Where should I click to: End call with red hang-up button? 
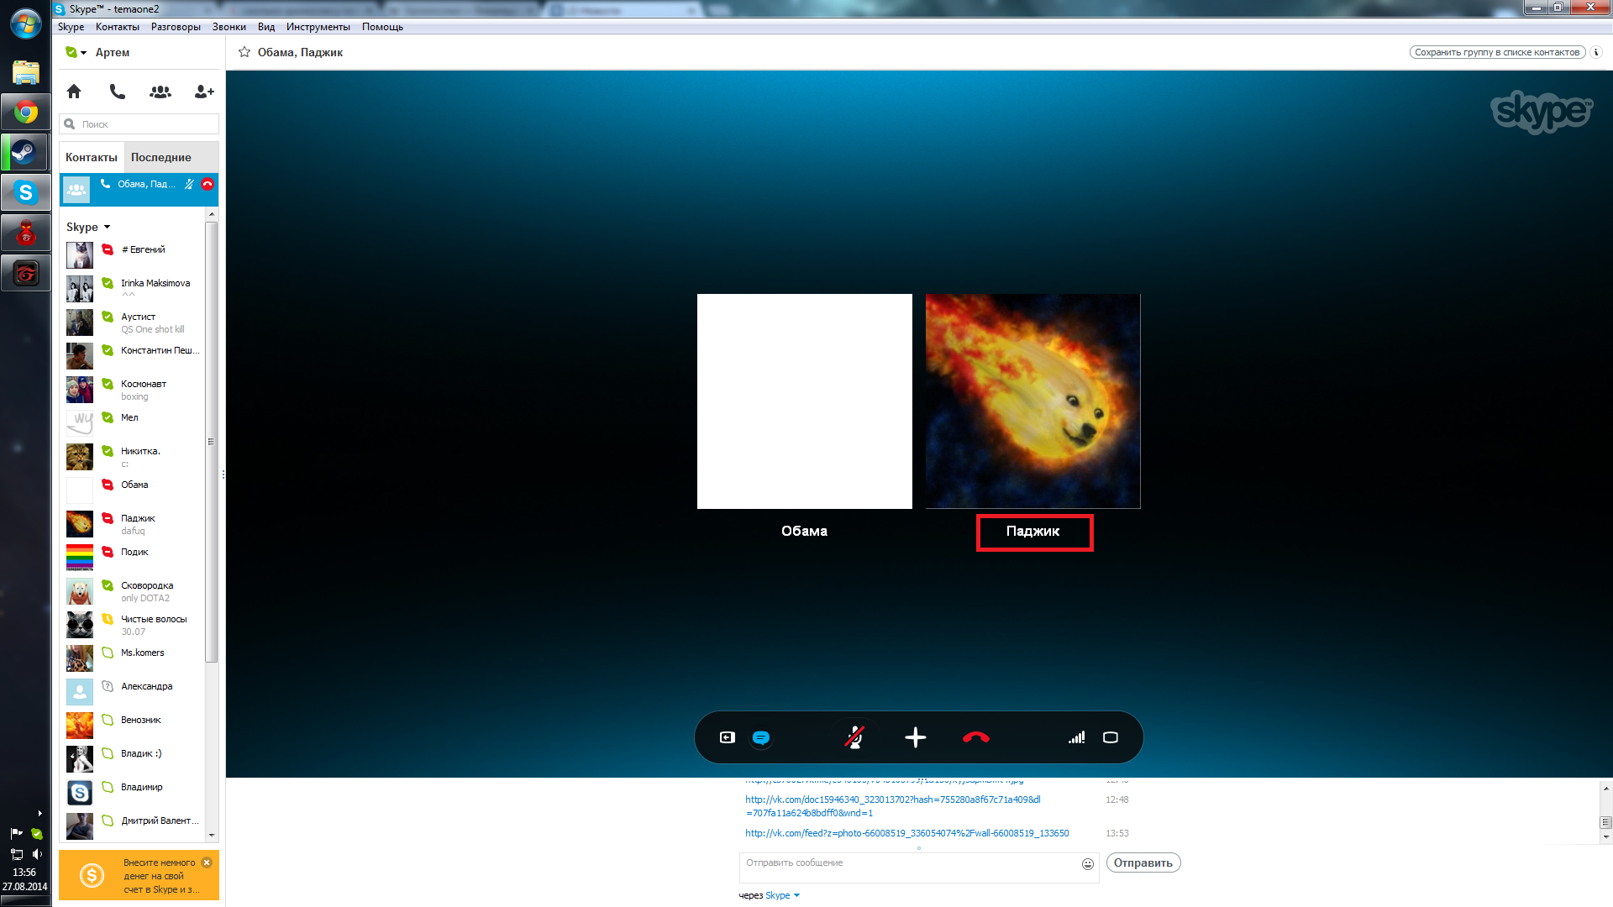tap(976, 737)
